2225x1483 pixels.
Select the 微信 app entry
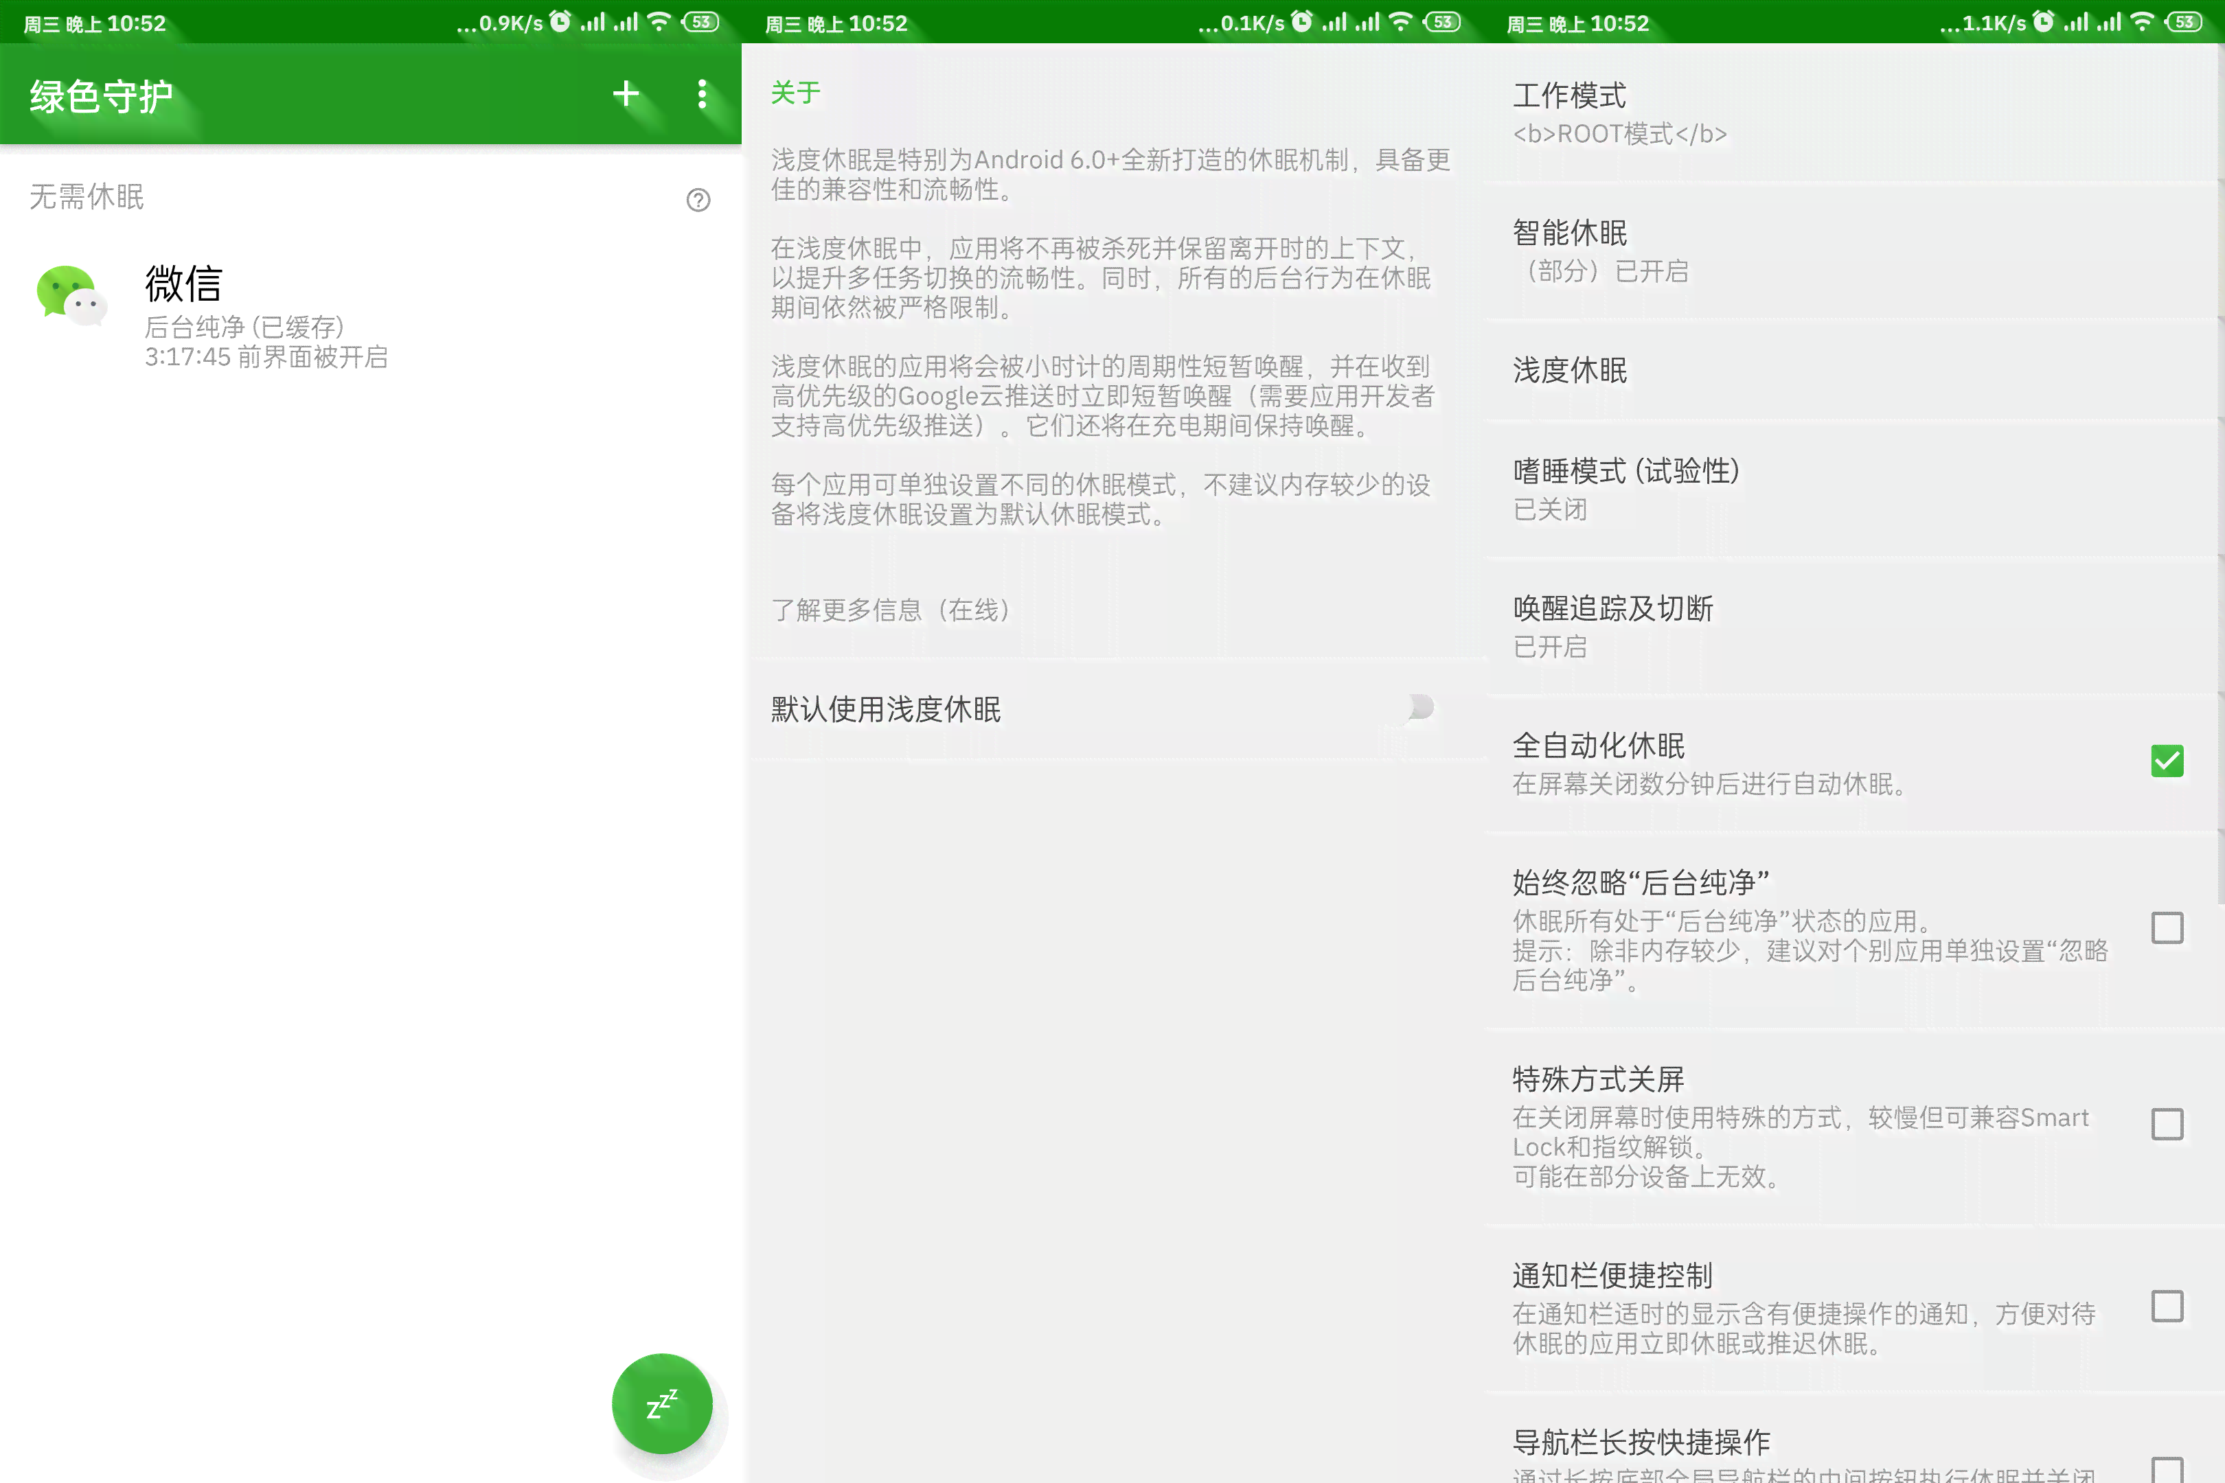click(371, 316)
